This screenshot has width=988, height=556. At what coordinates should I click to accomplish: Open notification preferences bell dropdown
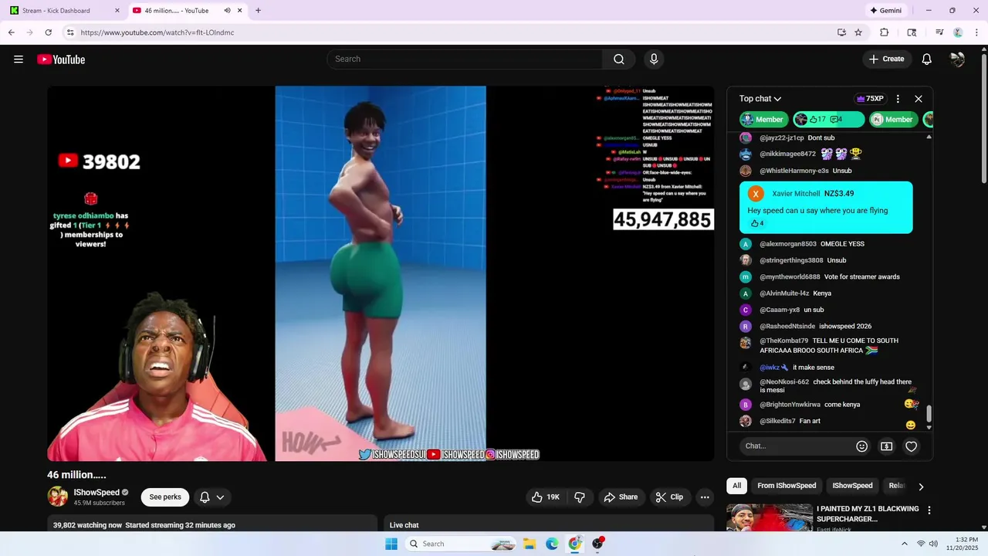(212, 497)
